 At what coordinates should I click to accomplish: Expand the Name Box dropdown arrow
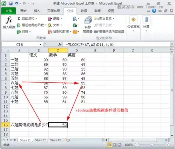(x=41, y=45)
